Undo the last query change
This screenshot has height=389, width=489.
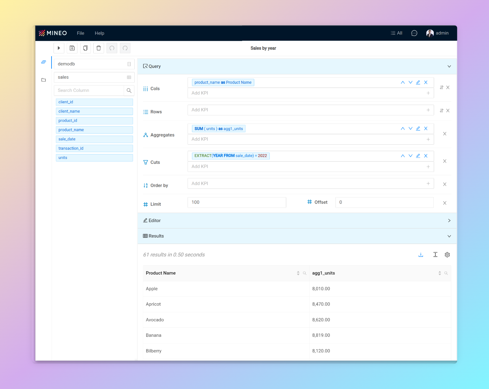tap(111, 48)
